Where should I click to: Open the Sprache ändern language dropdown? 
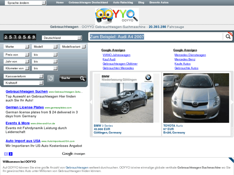(25, 3)
